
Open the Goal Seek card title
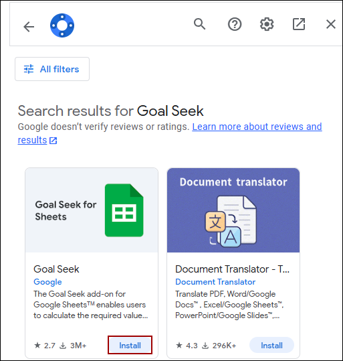pyautogui.click(x=56, y=269)
